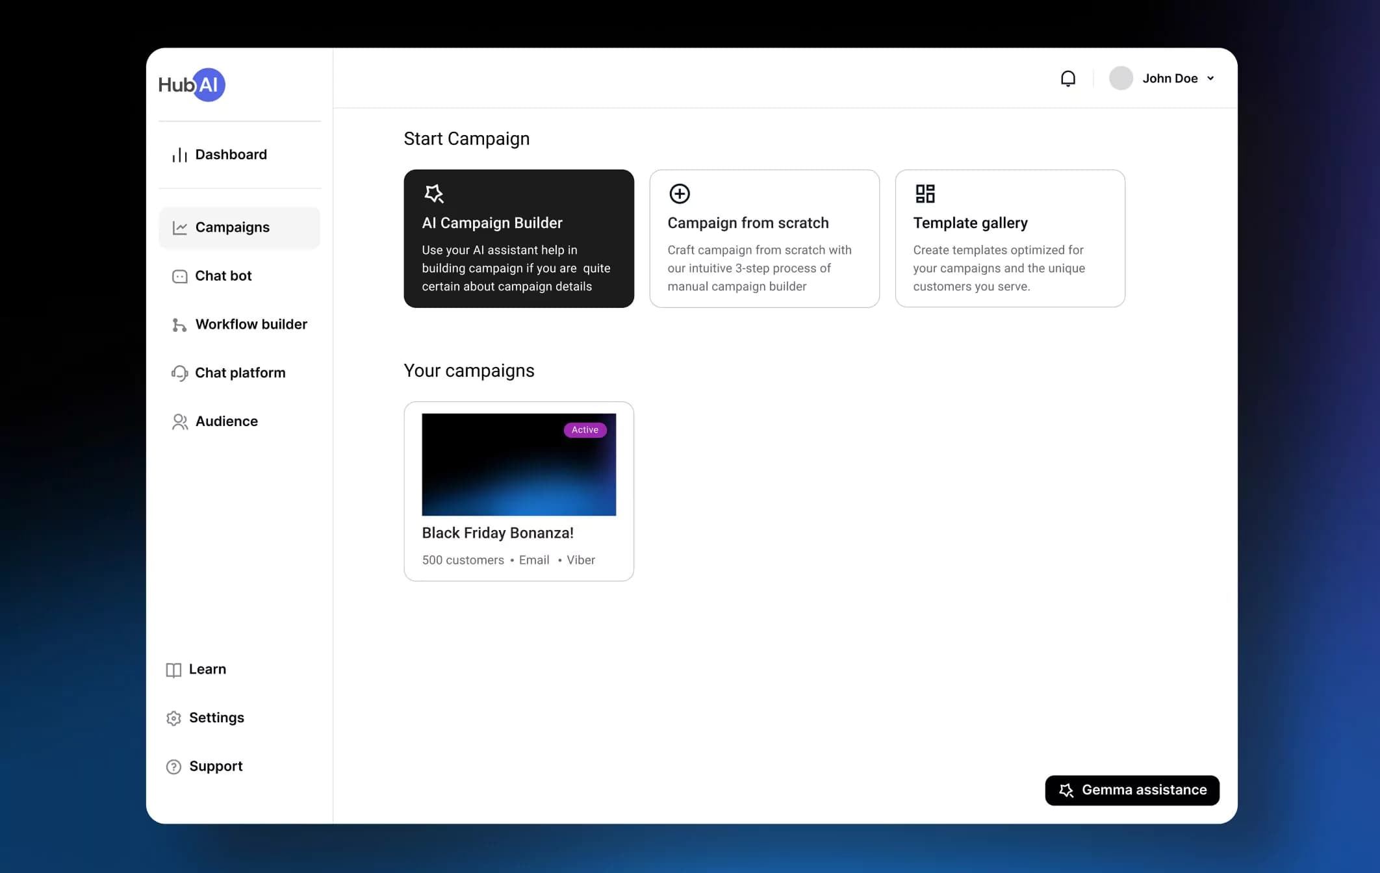The height and width of the screenshot is (873, 1380).
Task: Click the Dashboard bar chart icon
Action: click(x=179, y=155)
